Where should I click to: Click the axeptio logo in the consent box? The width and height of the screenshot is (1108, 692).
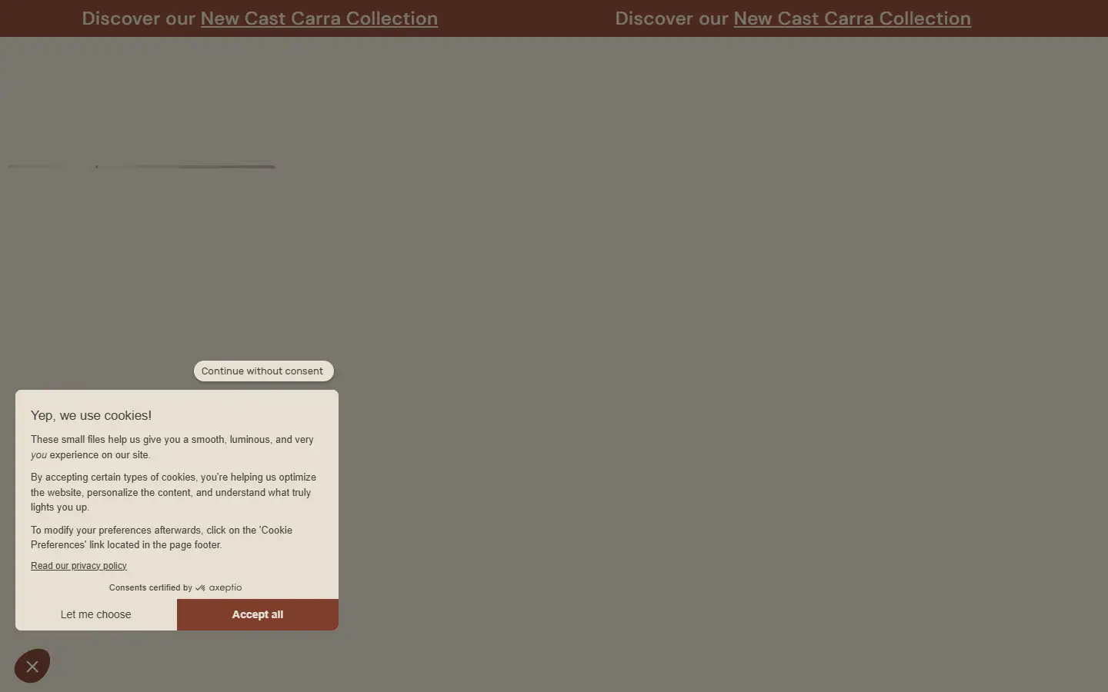pyautogui.click(x=219, y=587)
